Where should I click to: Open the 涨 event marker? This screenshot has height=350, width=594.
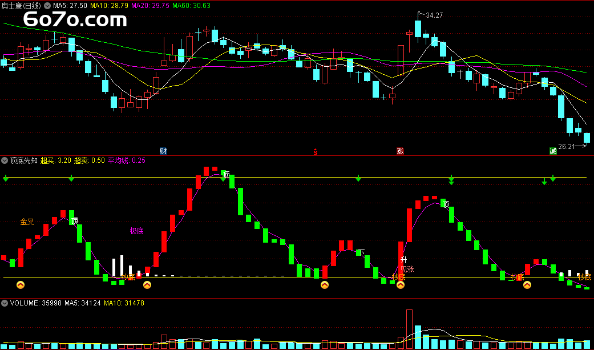click(x=400, y=151)
